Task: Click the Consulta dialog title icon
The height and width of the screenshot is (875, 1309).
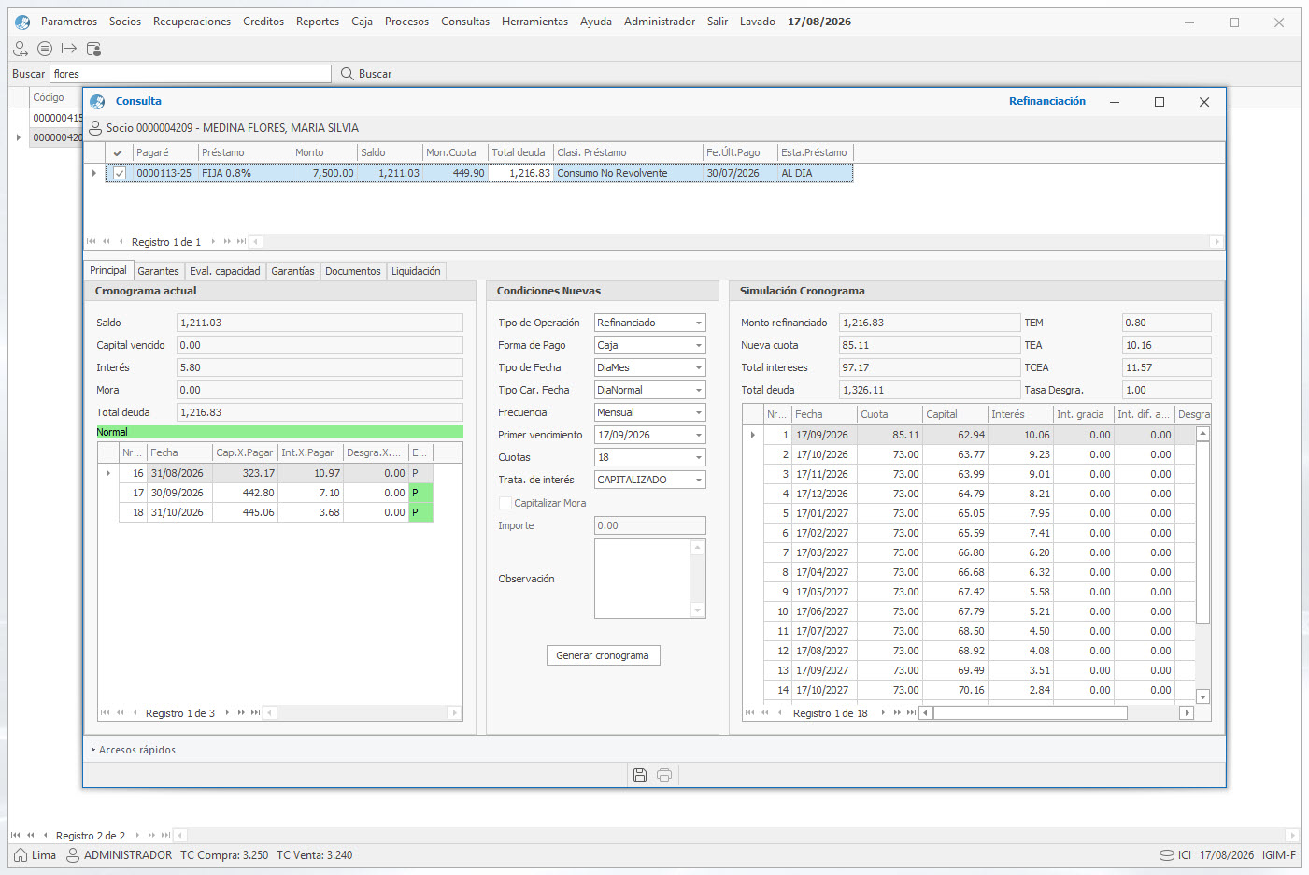Action: tap(97, 102)
